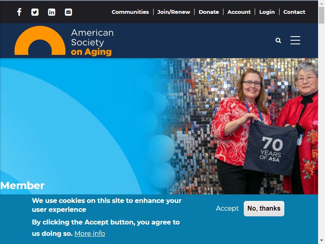Go to Communities in top menu
This screenshot has width=325, height=244.
(130, 12)
